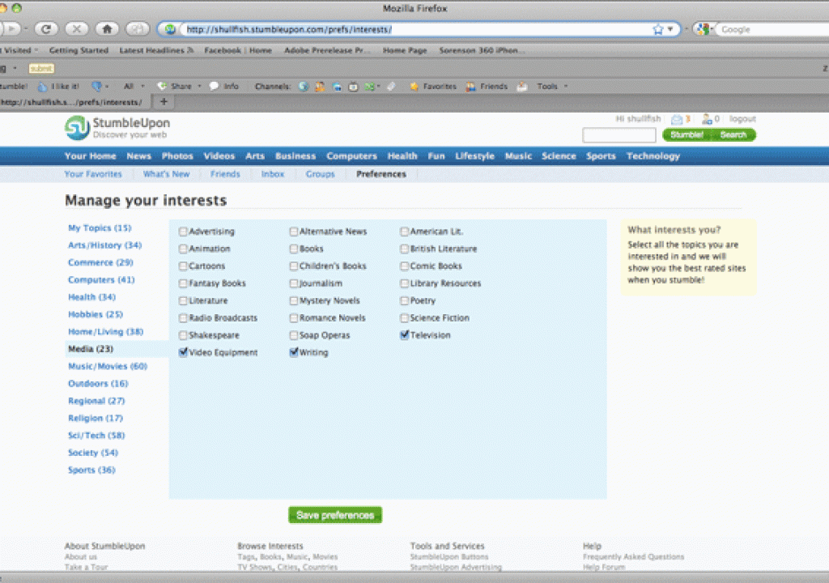Expand the Share dropdown arrow
The image size is (829, 583).
tap(199, 86)
